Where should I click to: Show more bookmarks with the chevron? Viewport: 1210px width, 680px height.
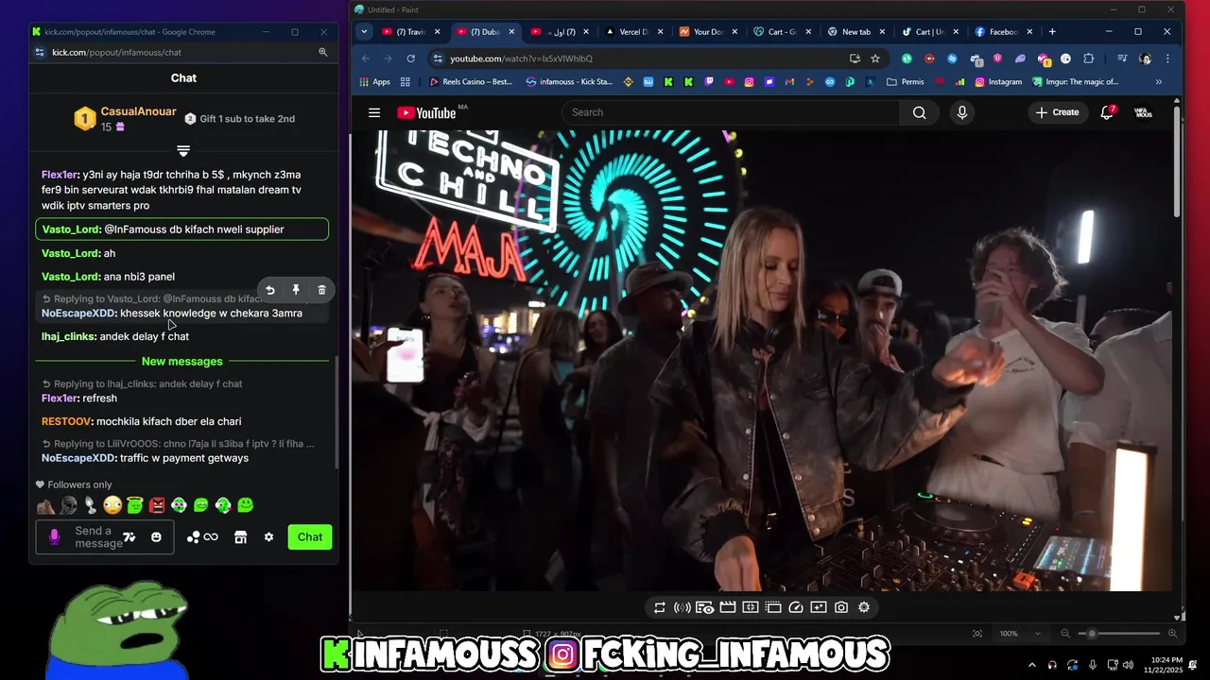click(x=1158, y=82)
